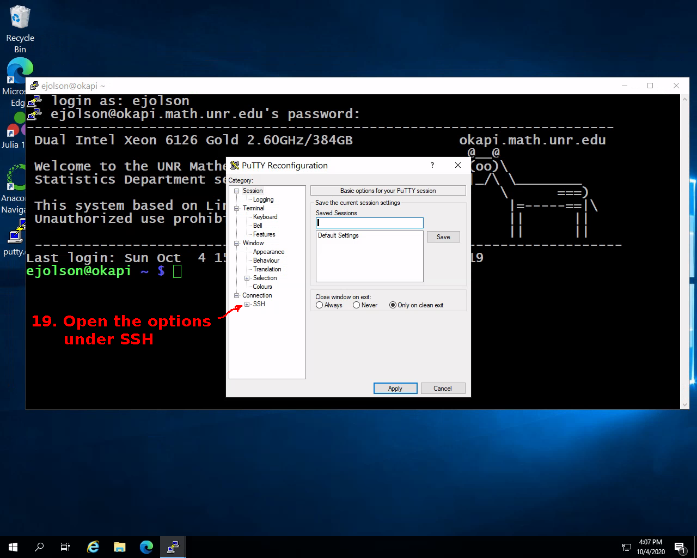Open File Explorer from taskbar
The width and height of the screenshot is (697, 558).
(120, 547)
